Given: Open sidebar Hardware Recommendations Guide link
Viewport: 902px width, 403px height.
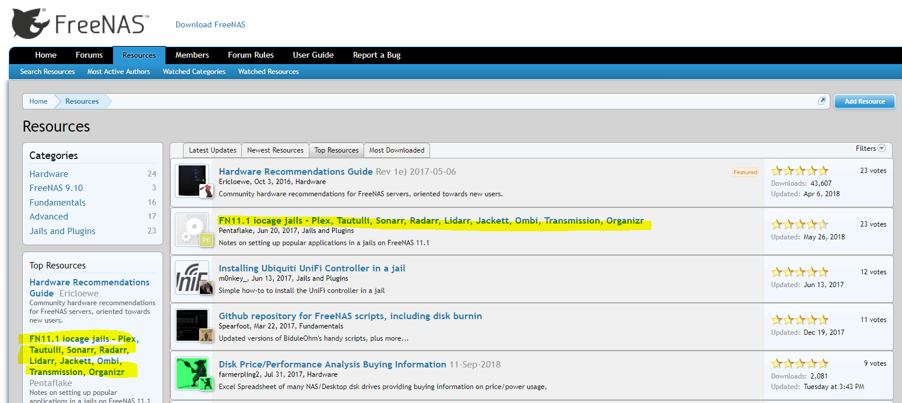Looking at the screenshot, I should (90, 288).
